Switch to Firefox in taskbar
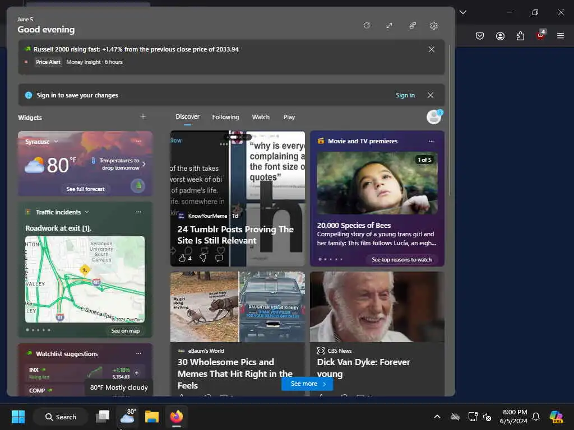Image resolution: width=574 pixels, height=430 pixels. 176,417
